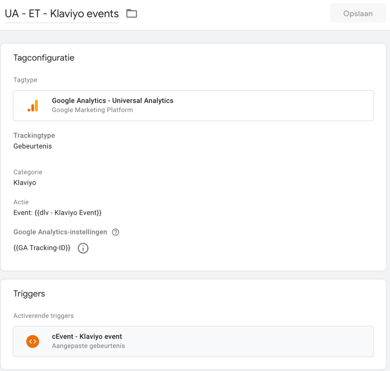Click the info icon beside GA Tracking-ID

83,248
